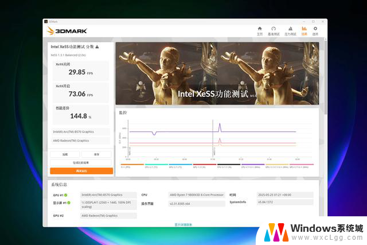Toggle the orange frame rate (FPS) legend item

coord(132,166)
